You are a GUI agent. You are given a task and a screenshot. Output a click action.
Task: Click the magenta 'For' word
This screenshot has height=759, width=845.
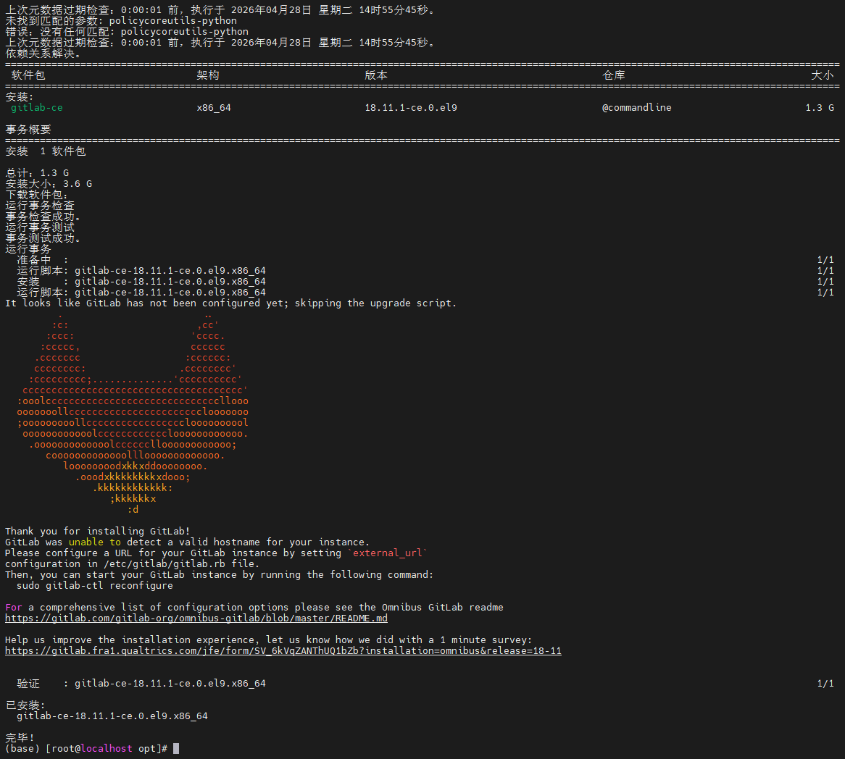click(x=14, y=608)
